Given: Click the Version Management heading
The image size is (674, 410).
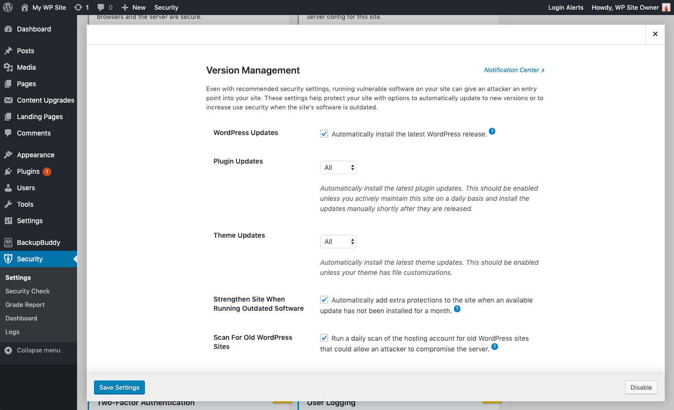Looking at the screenshot, I should click(x=253, y=70).
